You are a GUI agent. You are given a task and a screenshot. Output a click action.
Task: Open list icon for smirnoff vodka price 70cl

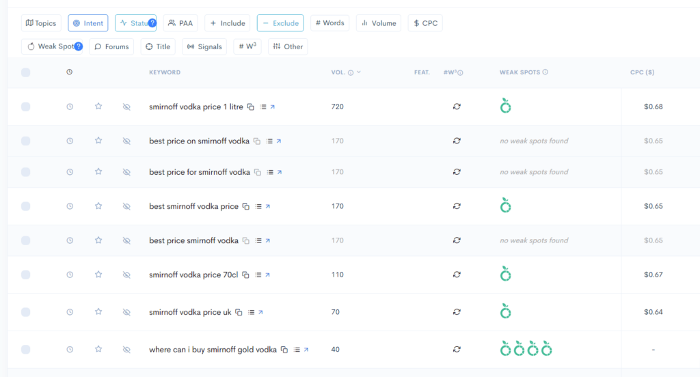click(x=258, y=275)
